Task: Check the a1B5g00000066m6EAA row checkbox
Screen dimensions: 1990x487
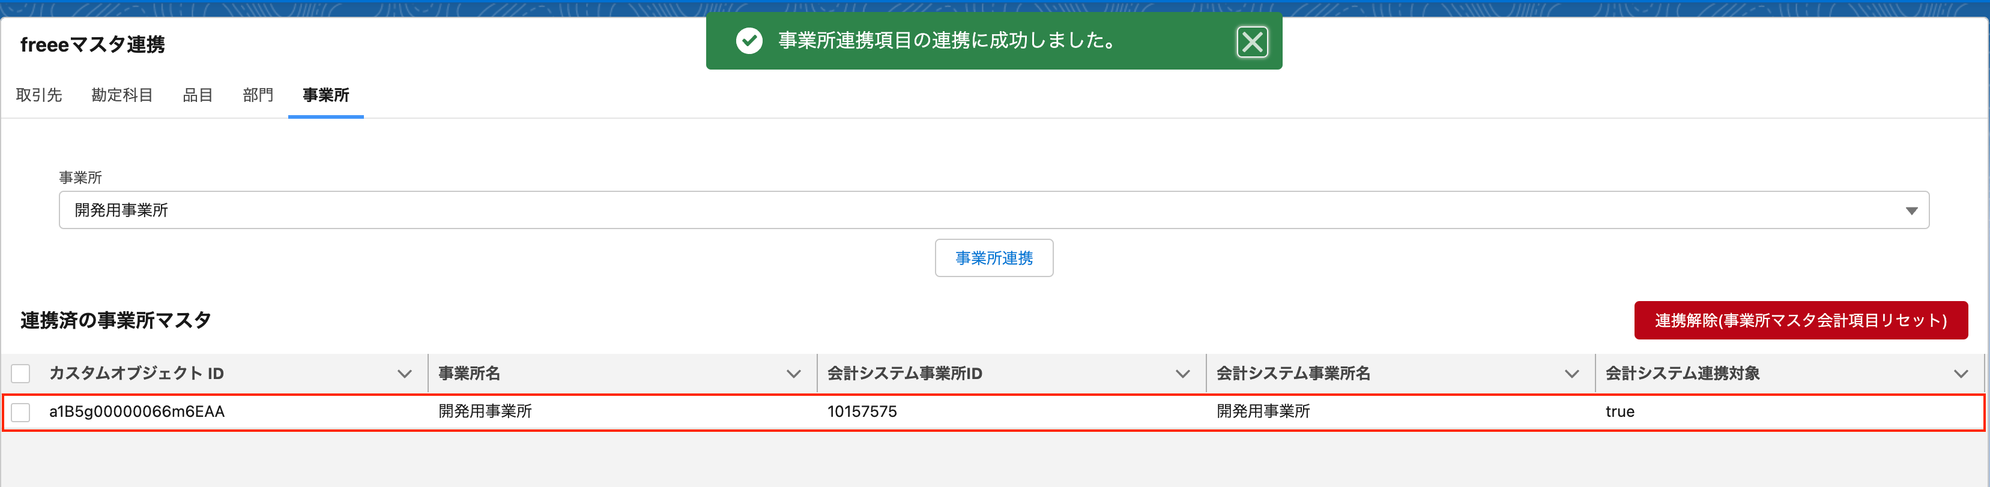Action: tap(21, 412)
